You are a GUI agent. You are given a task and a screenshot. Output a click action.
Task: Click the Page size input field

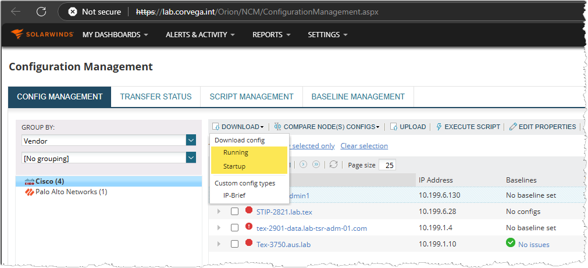click(x=387, y=165)
